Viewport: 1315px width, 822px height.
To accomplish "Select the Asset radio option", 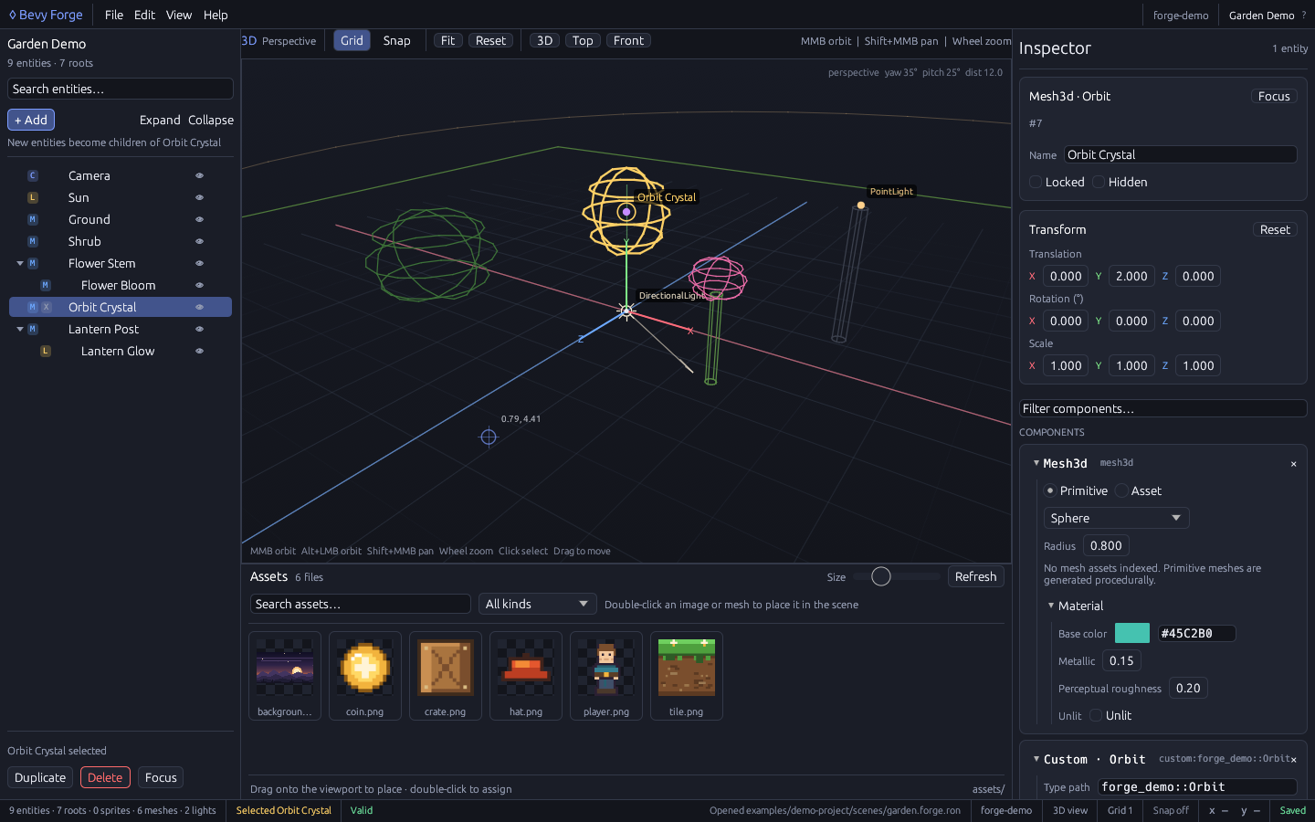I will (x=1121, y=490).
